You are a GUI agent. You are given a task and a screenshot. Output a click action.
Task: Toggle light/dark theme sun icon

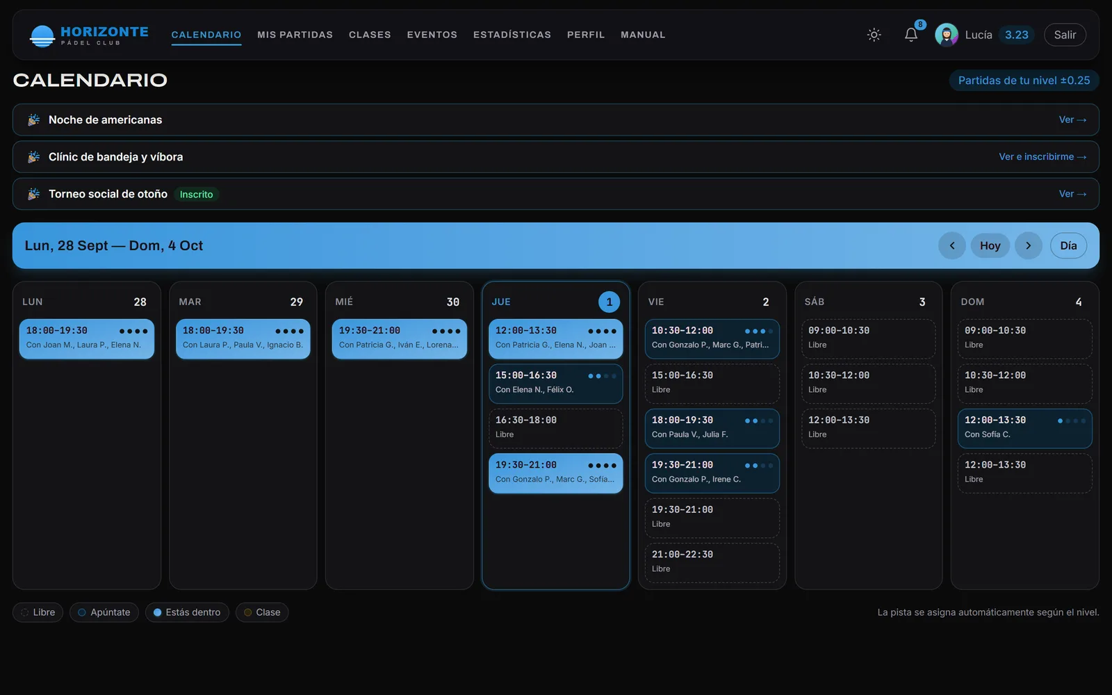[x=874, y=35]
